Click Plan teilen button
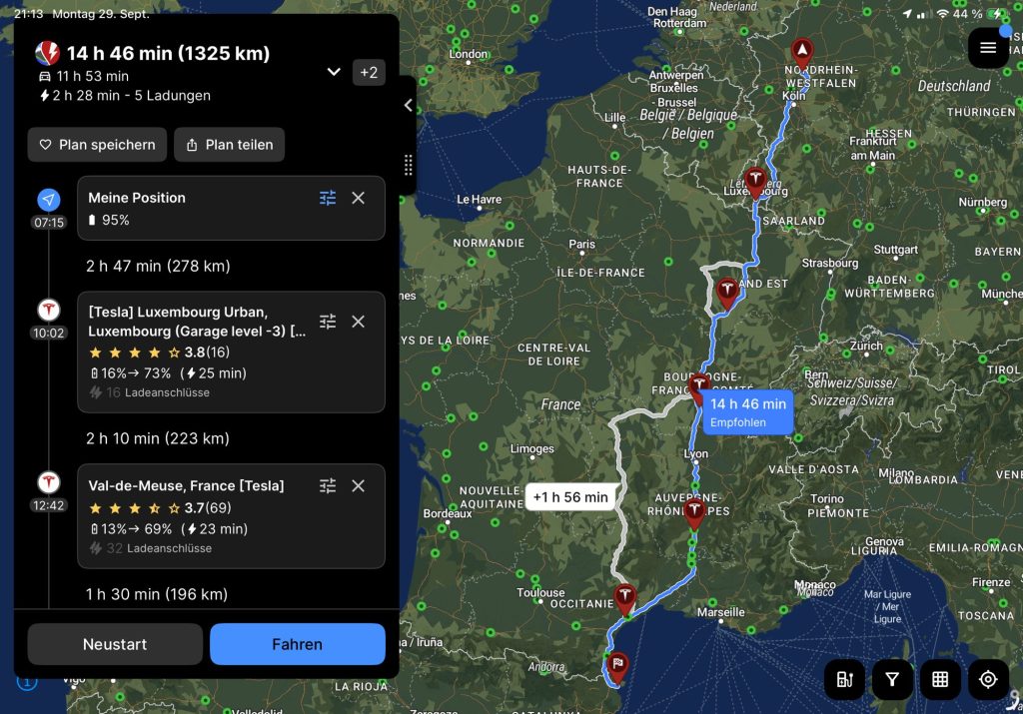The image size is (1023, 714). pos(229,145)
